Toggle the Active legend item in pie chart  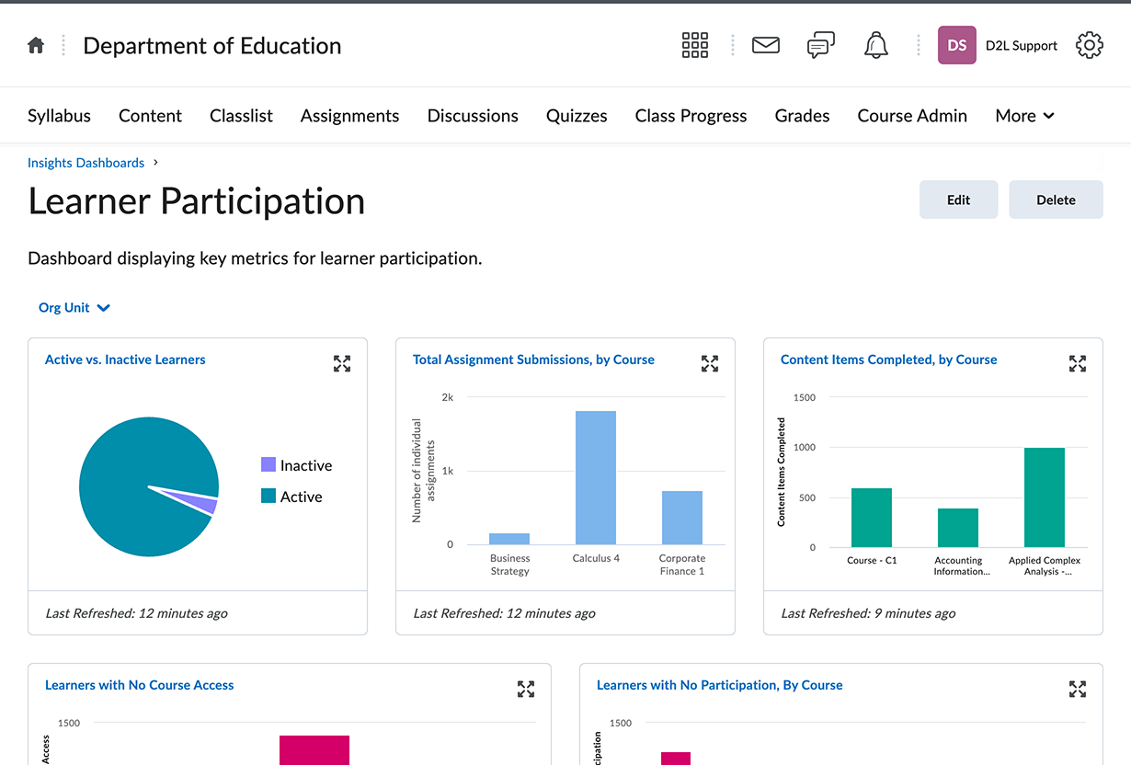click(291, 497)
